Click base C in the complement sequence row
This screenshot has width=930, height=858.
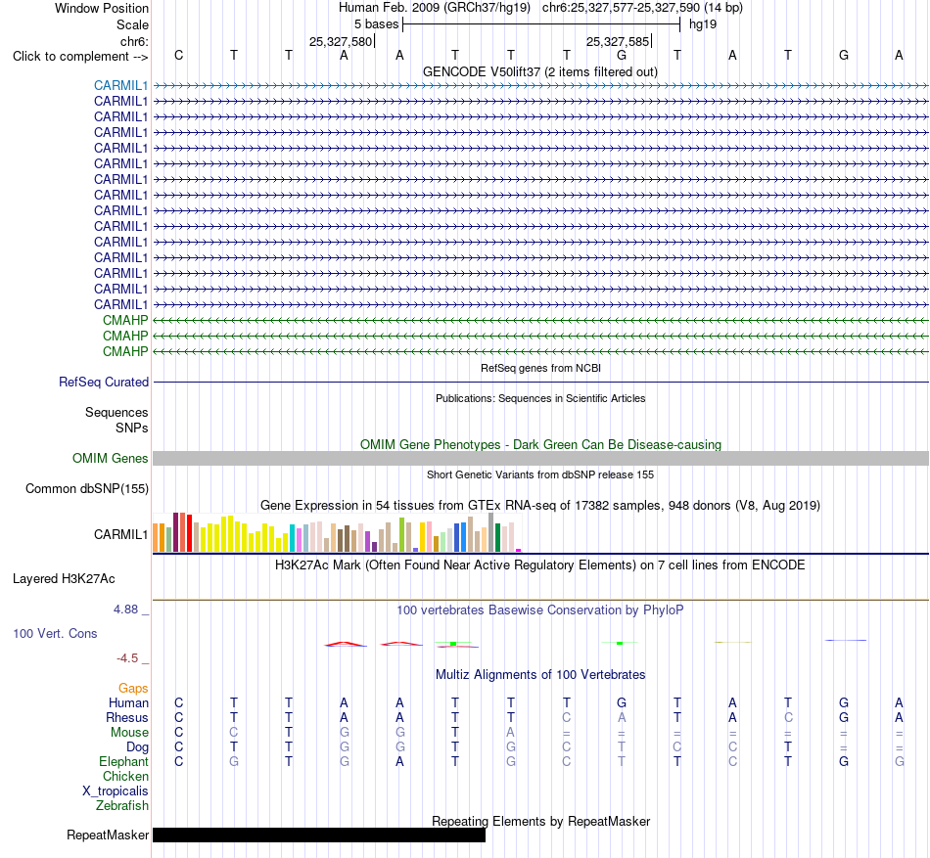point(178,55)
